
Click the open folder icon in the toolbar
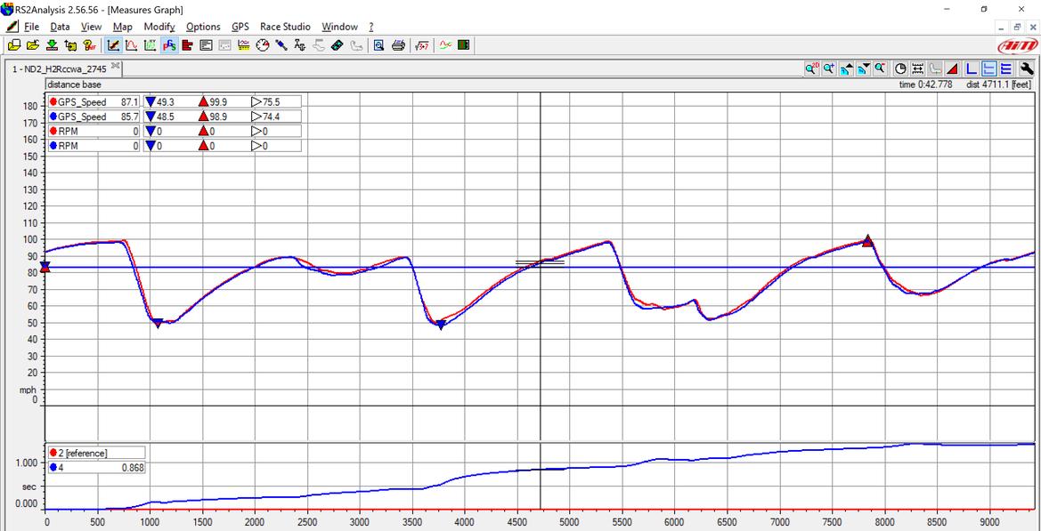[33, 45]
